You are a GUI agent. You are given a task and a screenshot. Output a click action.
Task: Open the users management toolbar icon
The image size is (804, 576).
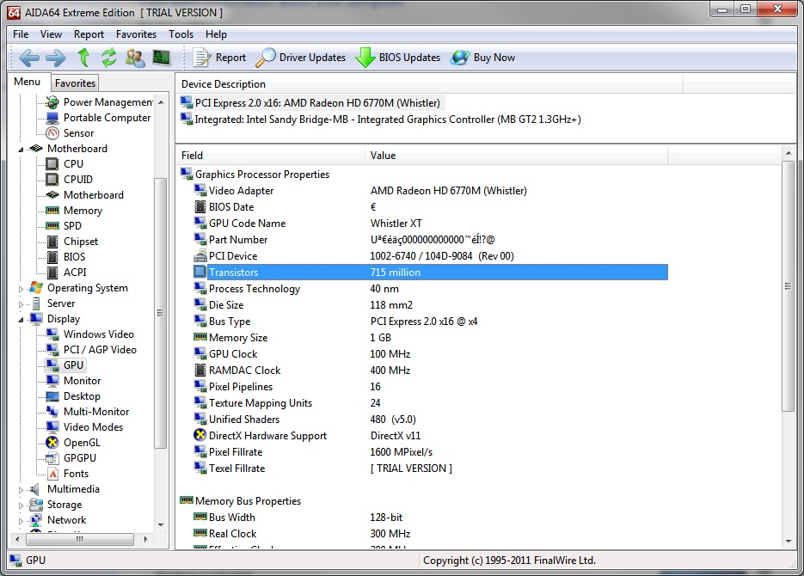coord(135,58)
